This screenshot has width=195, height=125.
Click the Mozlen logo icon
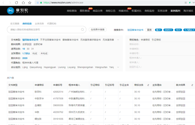[x=11, y=11]
